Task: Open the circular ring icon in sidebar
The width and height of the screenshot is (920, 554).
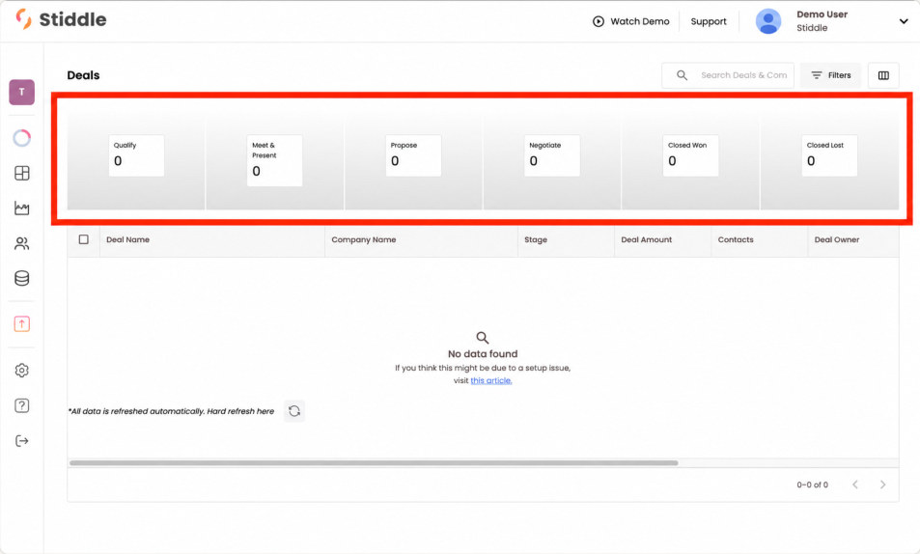Action: (x=21, y=138)
